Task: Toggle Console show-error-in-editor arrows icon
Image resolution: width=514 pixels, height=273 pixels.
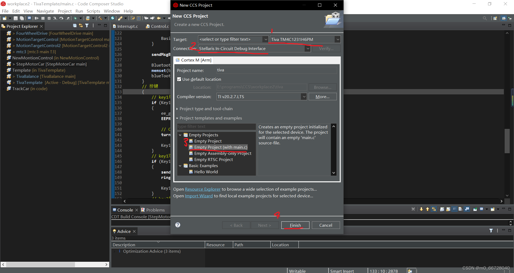Action: tap(434, 209)
